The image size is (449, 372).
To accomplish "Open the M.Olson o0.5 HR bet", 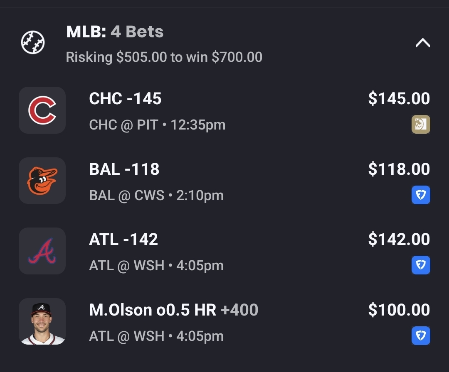I will pos(173,310).
